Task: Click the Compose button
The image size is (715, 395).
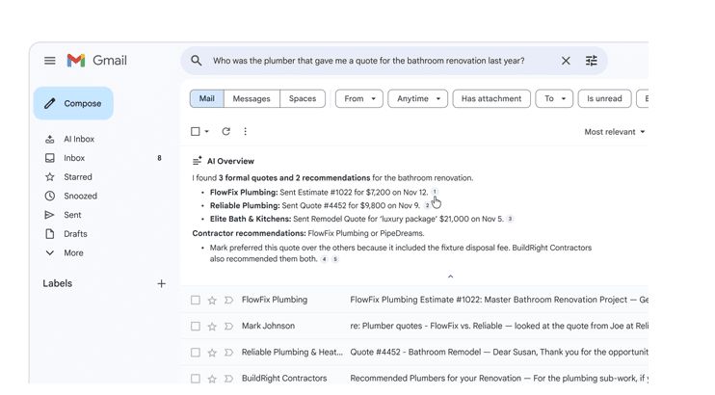Action: pyautogui.click(x=73, y=103)
